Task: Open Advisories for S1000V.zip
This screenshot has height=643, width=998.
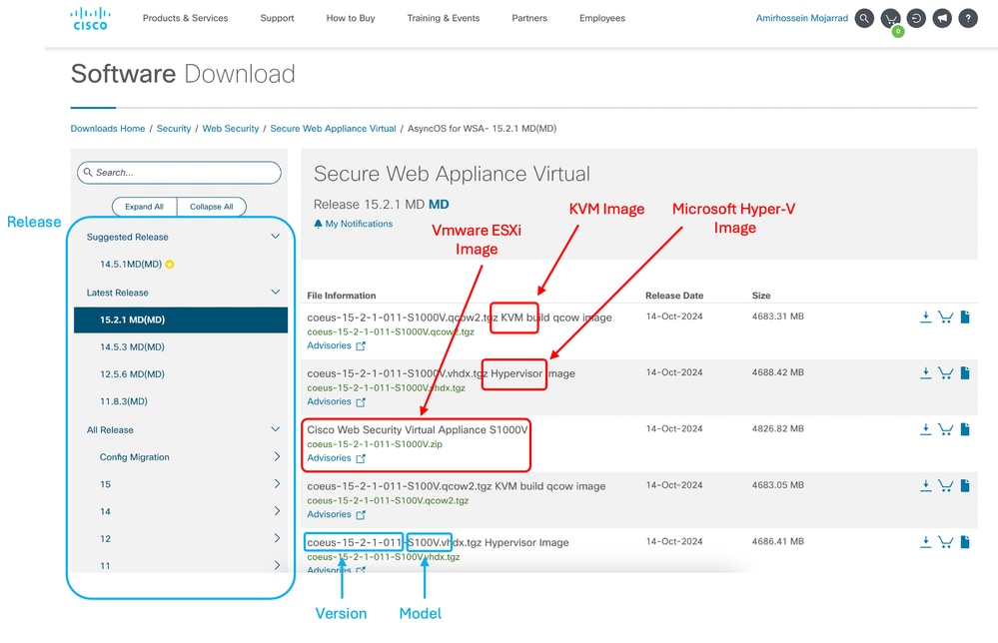Action: point(336,458)
